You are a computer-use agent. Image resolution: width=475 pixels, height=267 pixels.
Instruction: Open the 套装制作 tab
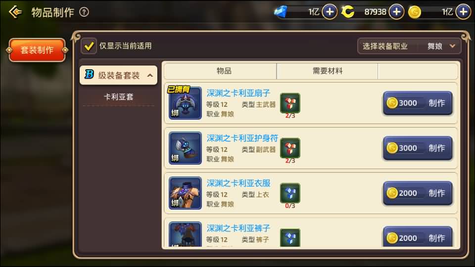37,50
